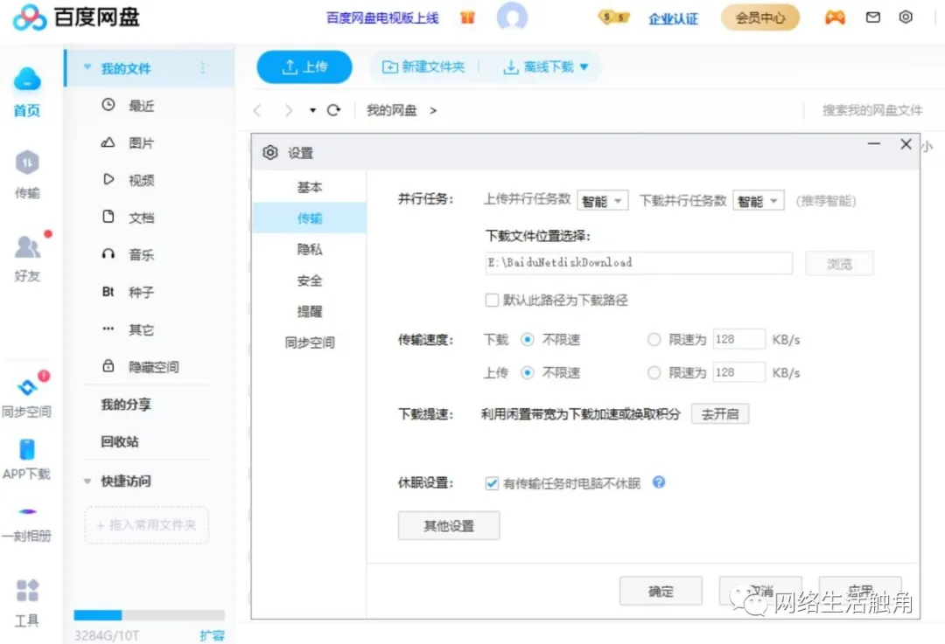This screenshot has height=644, width=945.
Task: Select 限速为 for download speed
Action: 654,339
